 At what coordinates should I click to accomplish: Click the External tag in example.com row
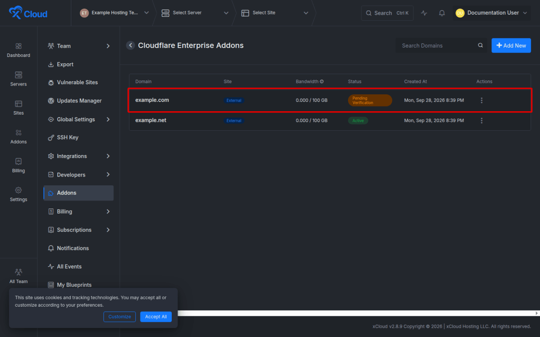[x=234, y=100]
